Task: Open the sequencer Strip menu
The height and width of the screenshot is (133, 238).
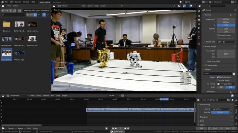Action: (x=58, y=96)
